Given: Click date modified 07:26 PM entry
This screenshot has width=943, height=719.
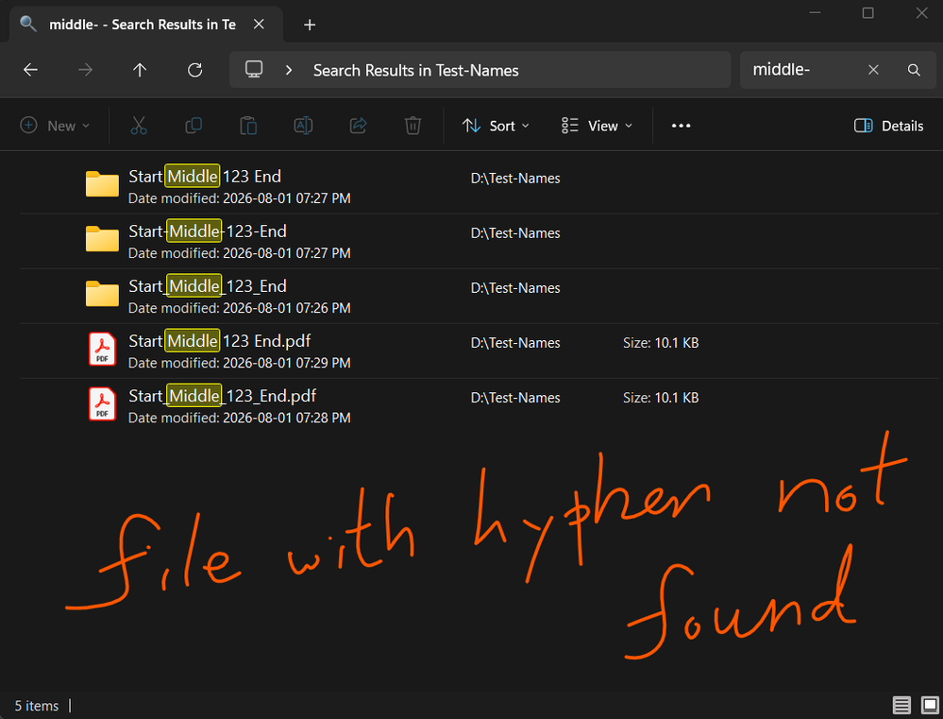Looking at the screenshot, I should (x=240, y=308).
